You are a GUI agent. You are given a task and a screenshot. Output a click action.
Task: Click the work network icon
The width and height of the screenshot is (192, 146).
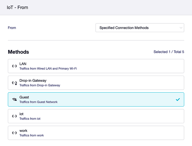pos(14,133)
